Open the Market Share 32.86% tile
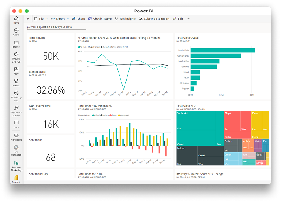This screenshot has width=281, height=202. [x=51, y=83]
